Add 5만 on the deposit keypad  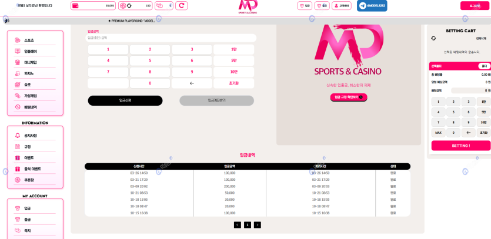tap(234, 60)
